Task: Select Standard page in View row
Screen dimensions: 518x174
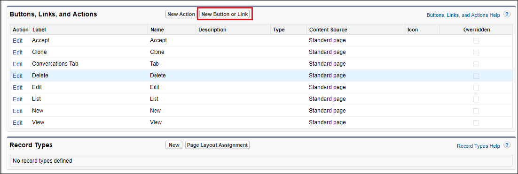Action: click(x=327, y=122)
